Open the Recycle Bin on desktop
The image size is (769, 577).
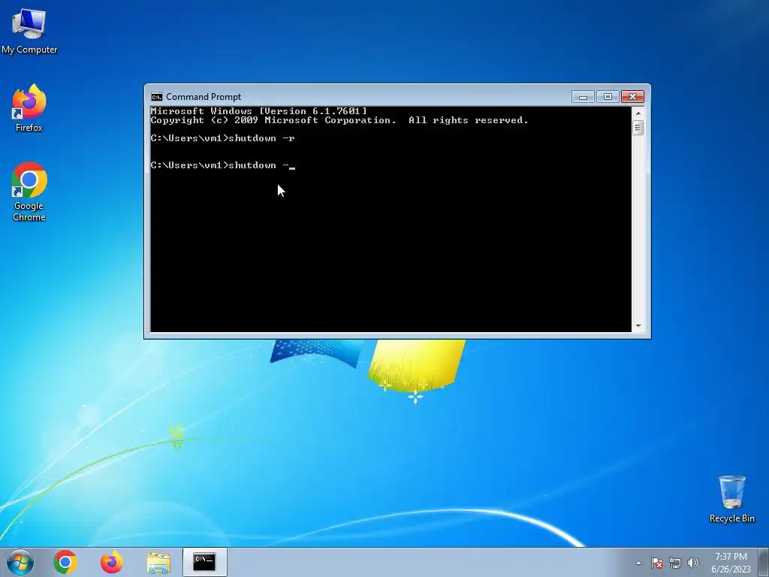(x=731, y=499)
